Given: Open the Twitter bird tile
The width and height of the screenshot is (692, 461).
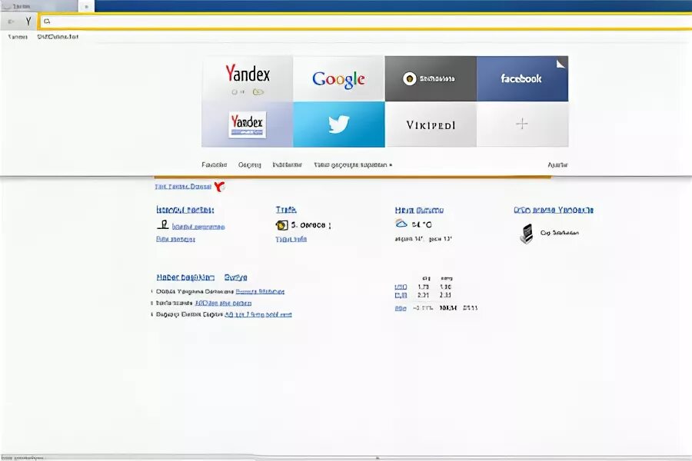Looking at the screenshot, I should click(339, 124).
